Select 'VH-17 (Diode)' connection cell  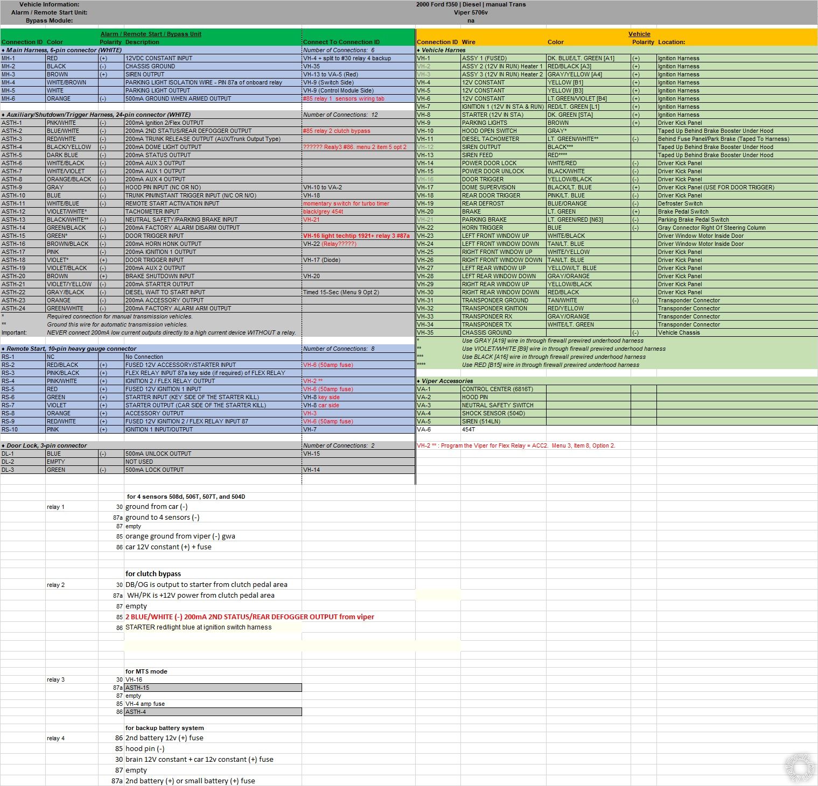pyautogui.click(x=358, y=260)
